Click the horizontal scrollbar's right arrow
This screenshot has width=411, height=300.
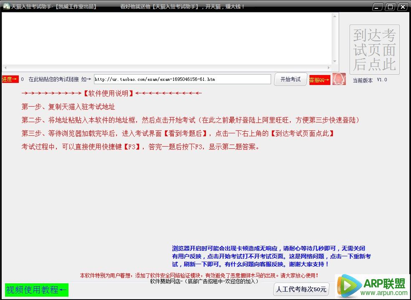point(329,67)
